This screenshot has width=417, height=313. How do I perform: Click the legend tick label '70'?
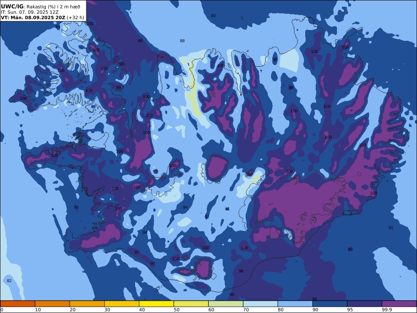[246, 310]
